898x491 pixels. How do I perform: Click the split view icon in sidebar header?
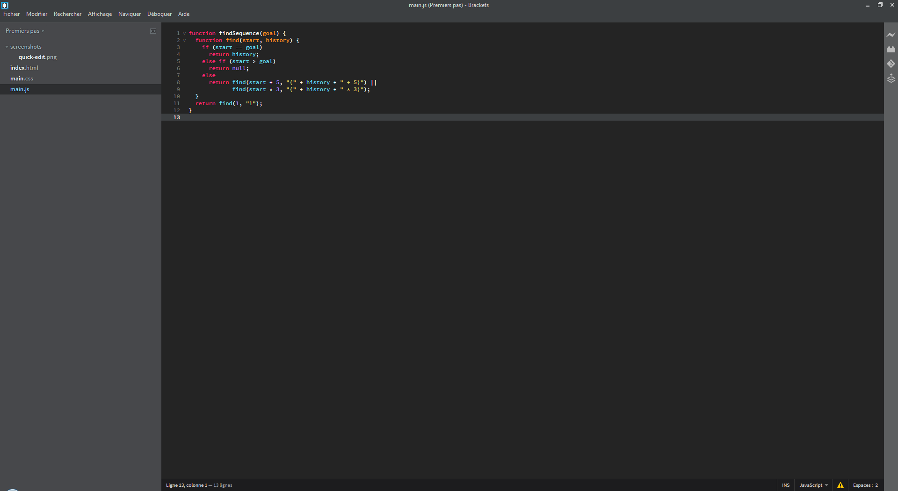click(153, 31)
